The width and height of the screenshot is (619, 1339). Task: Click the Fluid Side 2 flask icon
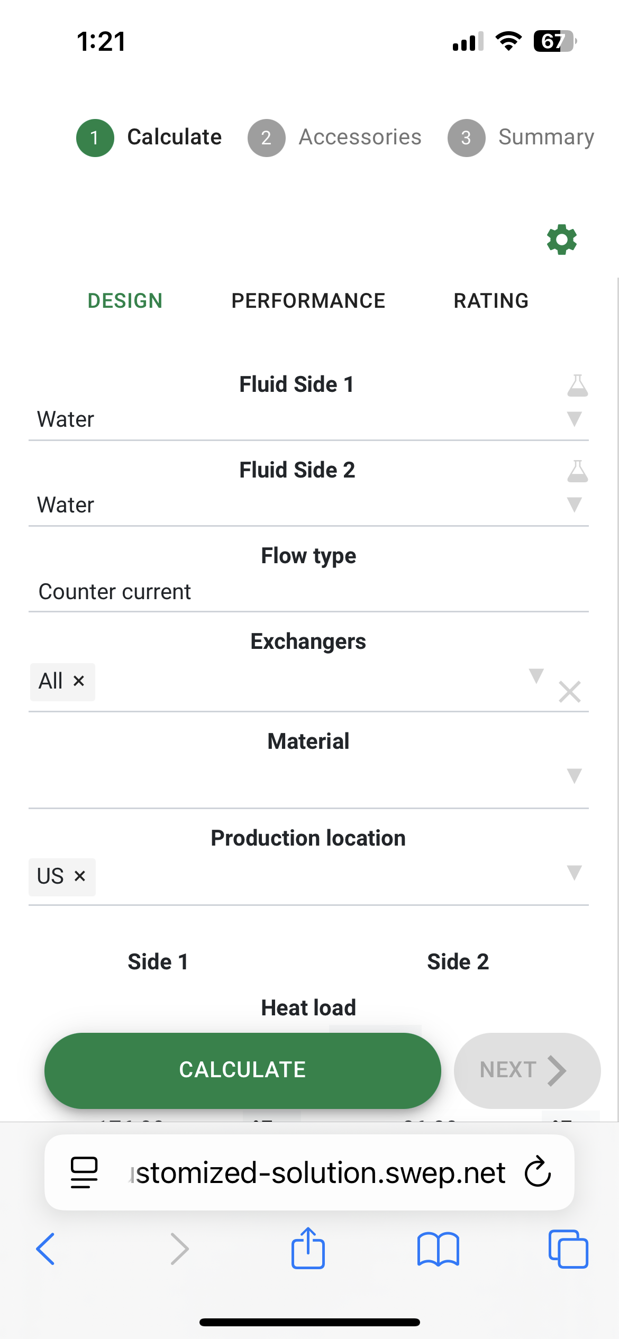pyautogui.click(x=577, y=471)
